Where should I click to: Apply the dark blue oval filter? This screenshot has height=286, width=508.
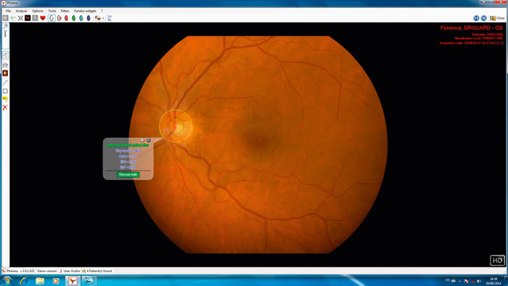click(89, 18)
